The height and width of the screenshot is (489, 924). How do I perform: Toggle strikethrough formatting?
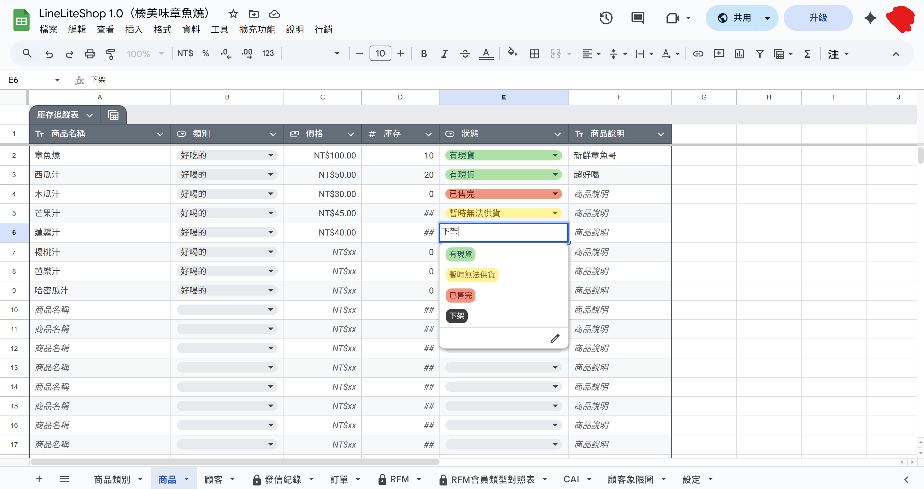tap(465, 54)
